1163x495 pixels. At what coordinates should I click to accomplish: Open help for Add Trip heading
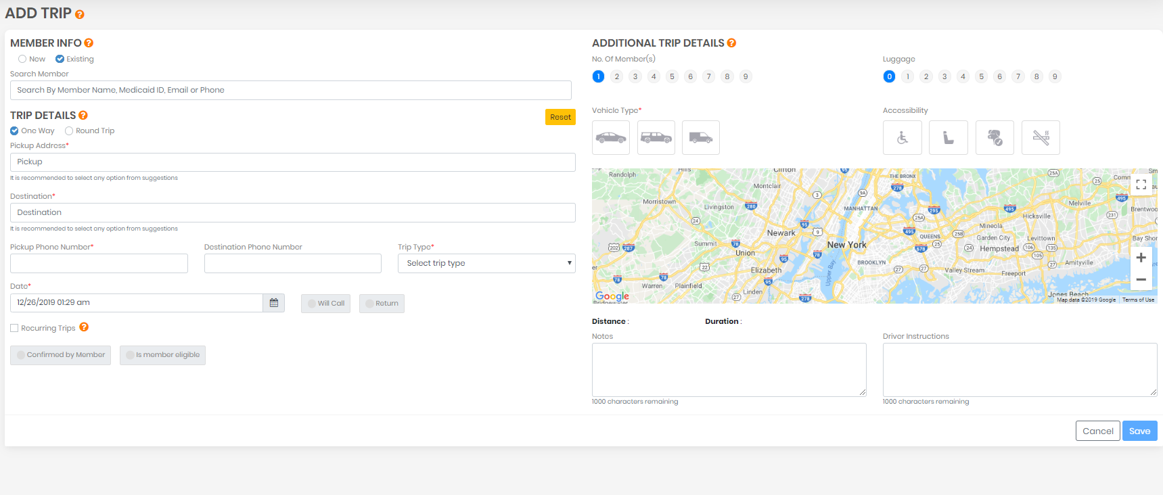tap(80, 14)
